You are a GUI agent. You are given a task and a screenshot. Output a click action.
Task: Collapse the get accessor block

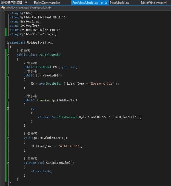[8, 109]
